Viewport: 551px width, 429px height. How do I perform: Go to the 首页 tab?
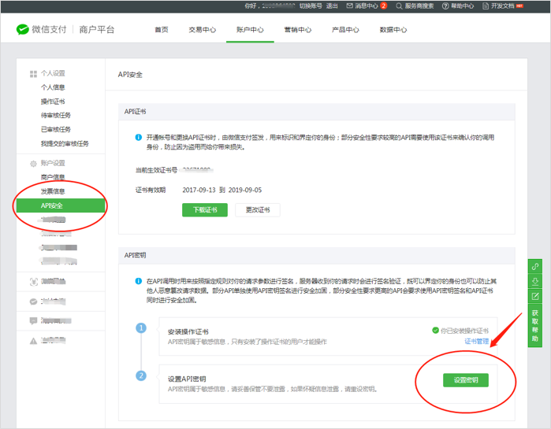pyautogui.click(x=161, y=30)
